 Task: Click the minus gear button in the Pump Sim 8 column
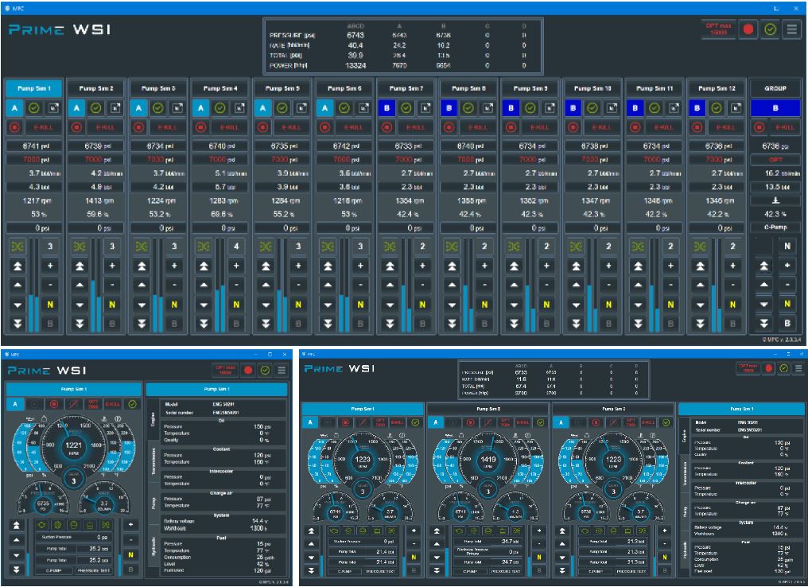point(484,285)
